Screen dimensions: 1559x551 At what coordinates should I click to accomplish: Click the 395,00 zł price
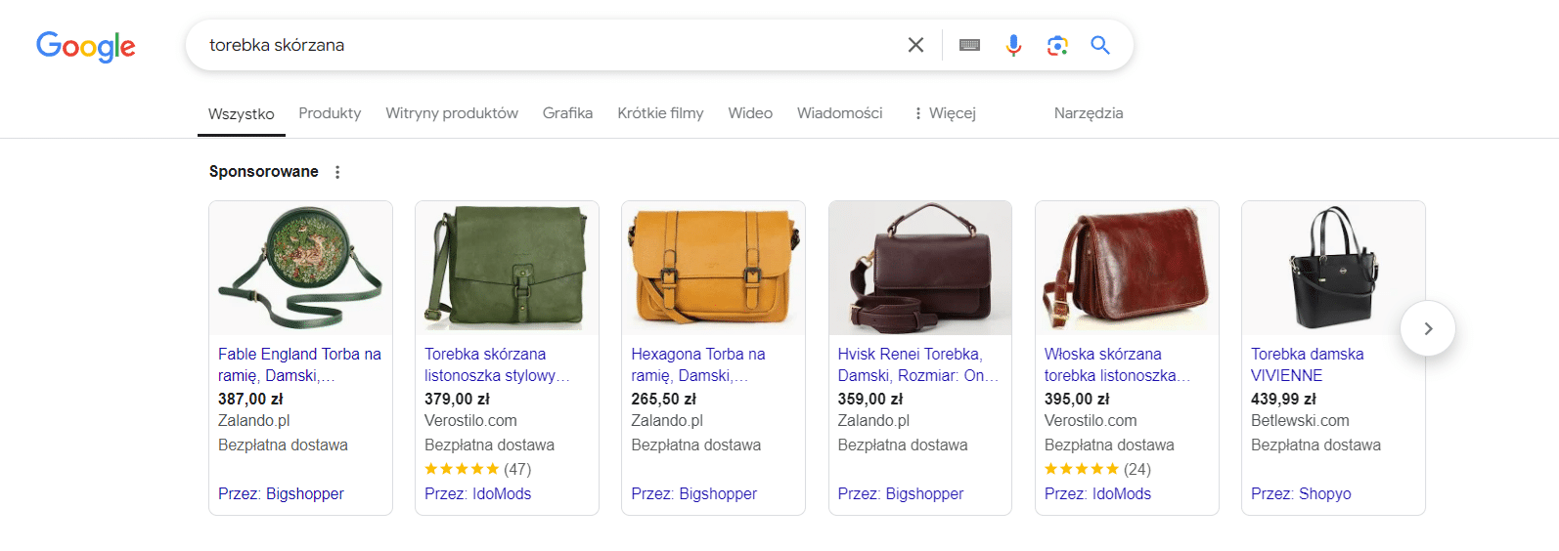(x=1077, y=399)
